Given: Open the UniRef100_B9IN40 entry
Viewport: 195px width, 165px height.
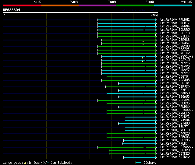Looking at the screenshot, I should [175, 157].
